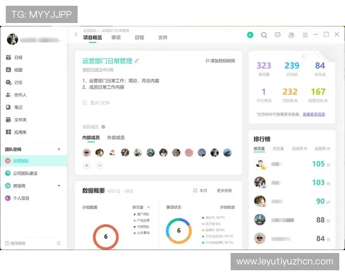Open the 查看更多报表 link
The width and height of the screenshot is (345, 276).
pyautogui.click(x=314, y=114)
